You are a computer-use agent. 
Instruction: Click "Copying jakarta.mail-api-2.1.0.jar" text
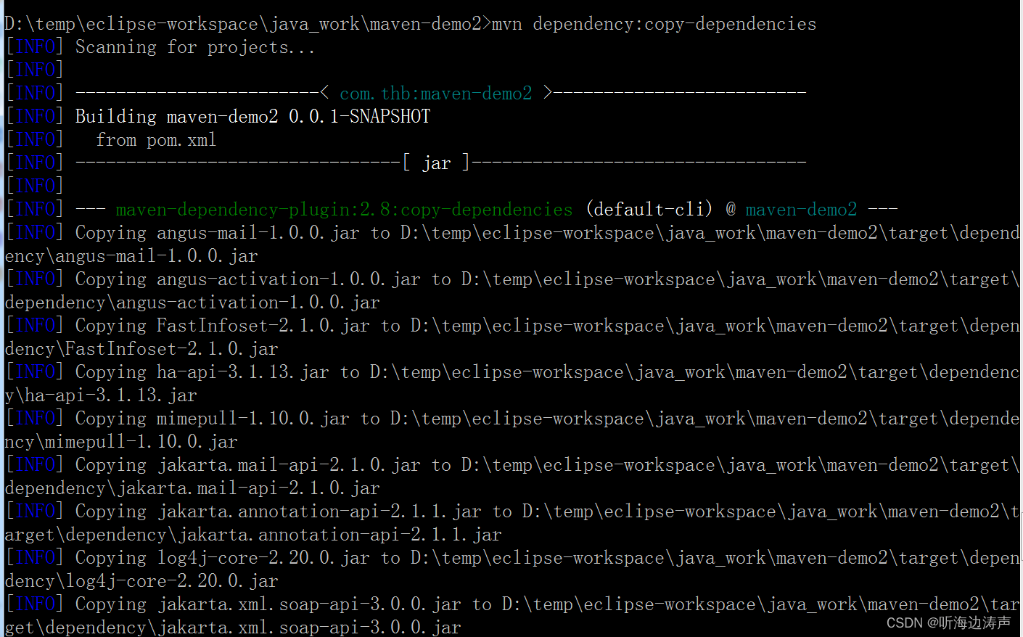point(247,465)
